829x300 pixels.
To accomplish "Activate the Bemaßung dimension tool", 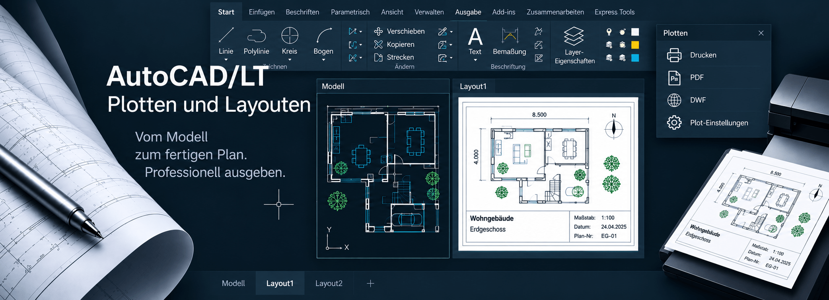I will point(509,41).
